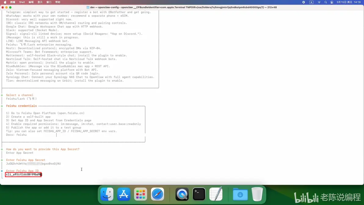Click the Feishu App ID input line
The width and height of the screenshot is (364, 205).
click(24, 174)
